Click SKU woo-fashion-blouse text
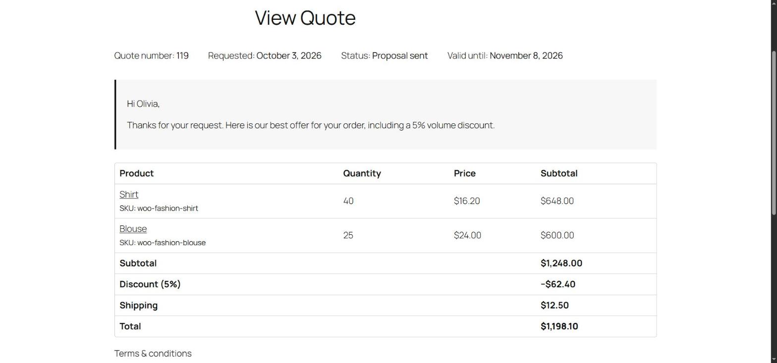The image size is (777, 363). 163,243
